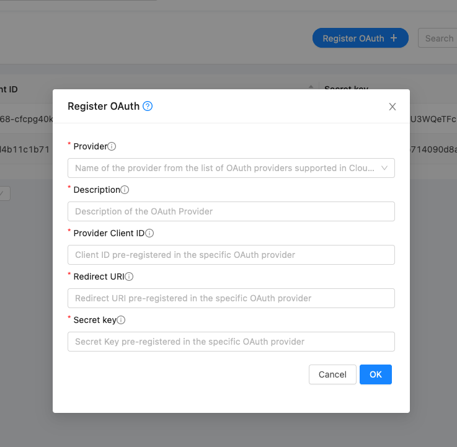
Task: Click the table cell starting with 68-cfcpg40k
Action: click(x=26, y=119)
